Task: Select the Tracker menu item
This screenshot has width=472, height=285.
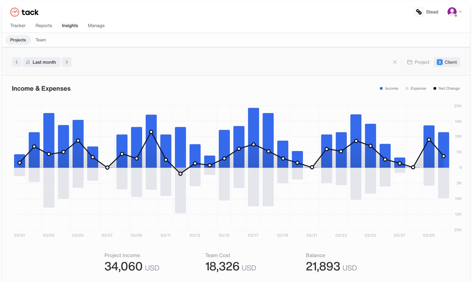Action: point(18,25)
